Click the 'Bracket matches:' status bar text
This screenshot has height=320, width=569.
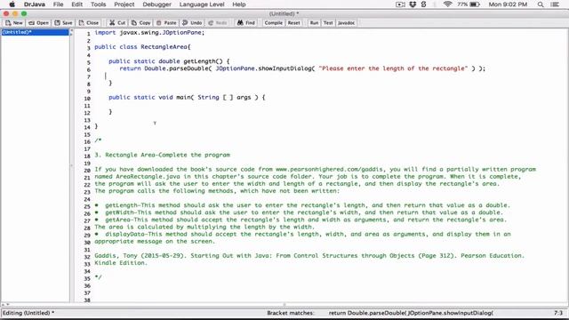point(291,313)
